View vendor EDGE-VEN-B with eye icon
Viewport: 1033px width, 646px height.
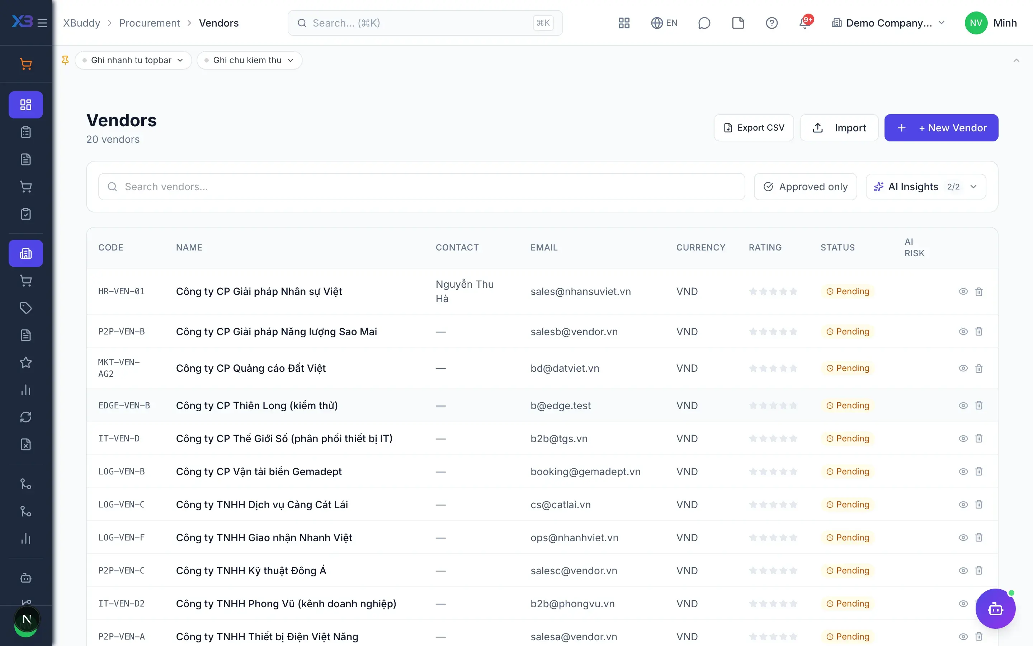tap(963, 406)
